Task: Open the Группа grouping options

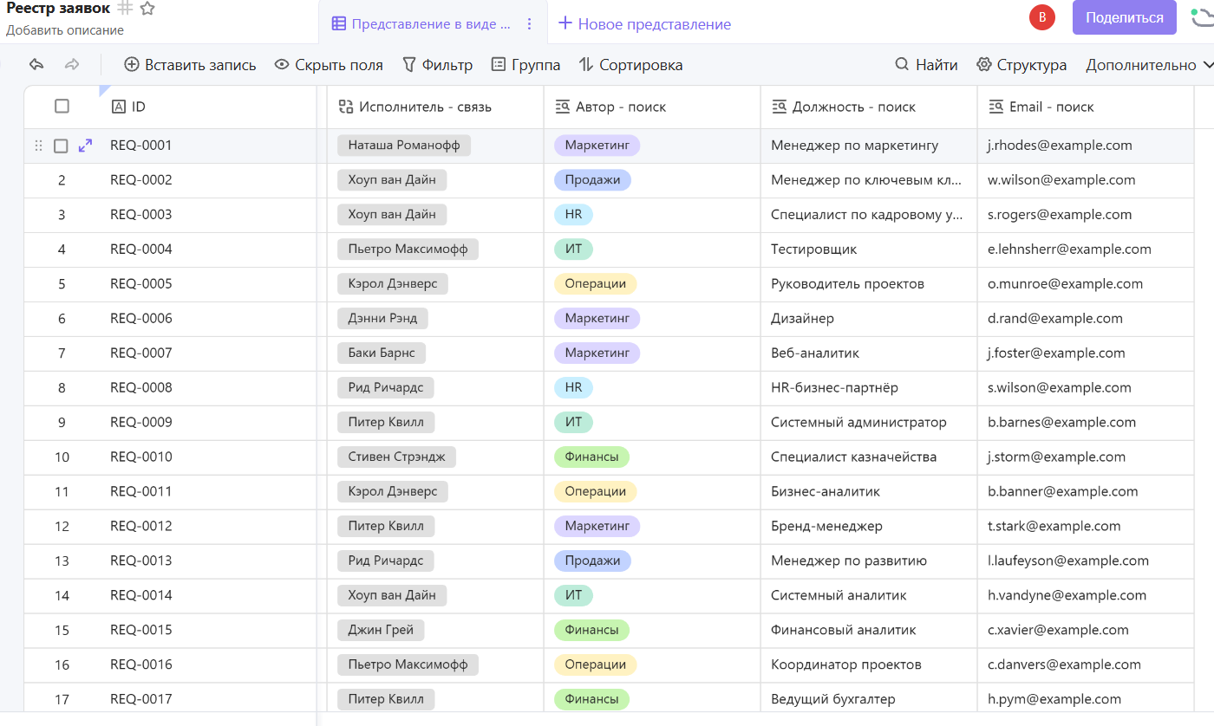Action: click(525, 65)
